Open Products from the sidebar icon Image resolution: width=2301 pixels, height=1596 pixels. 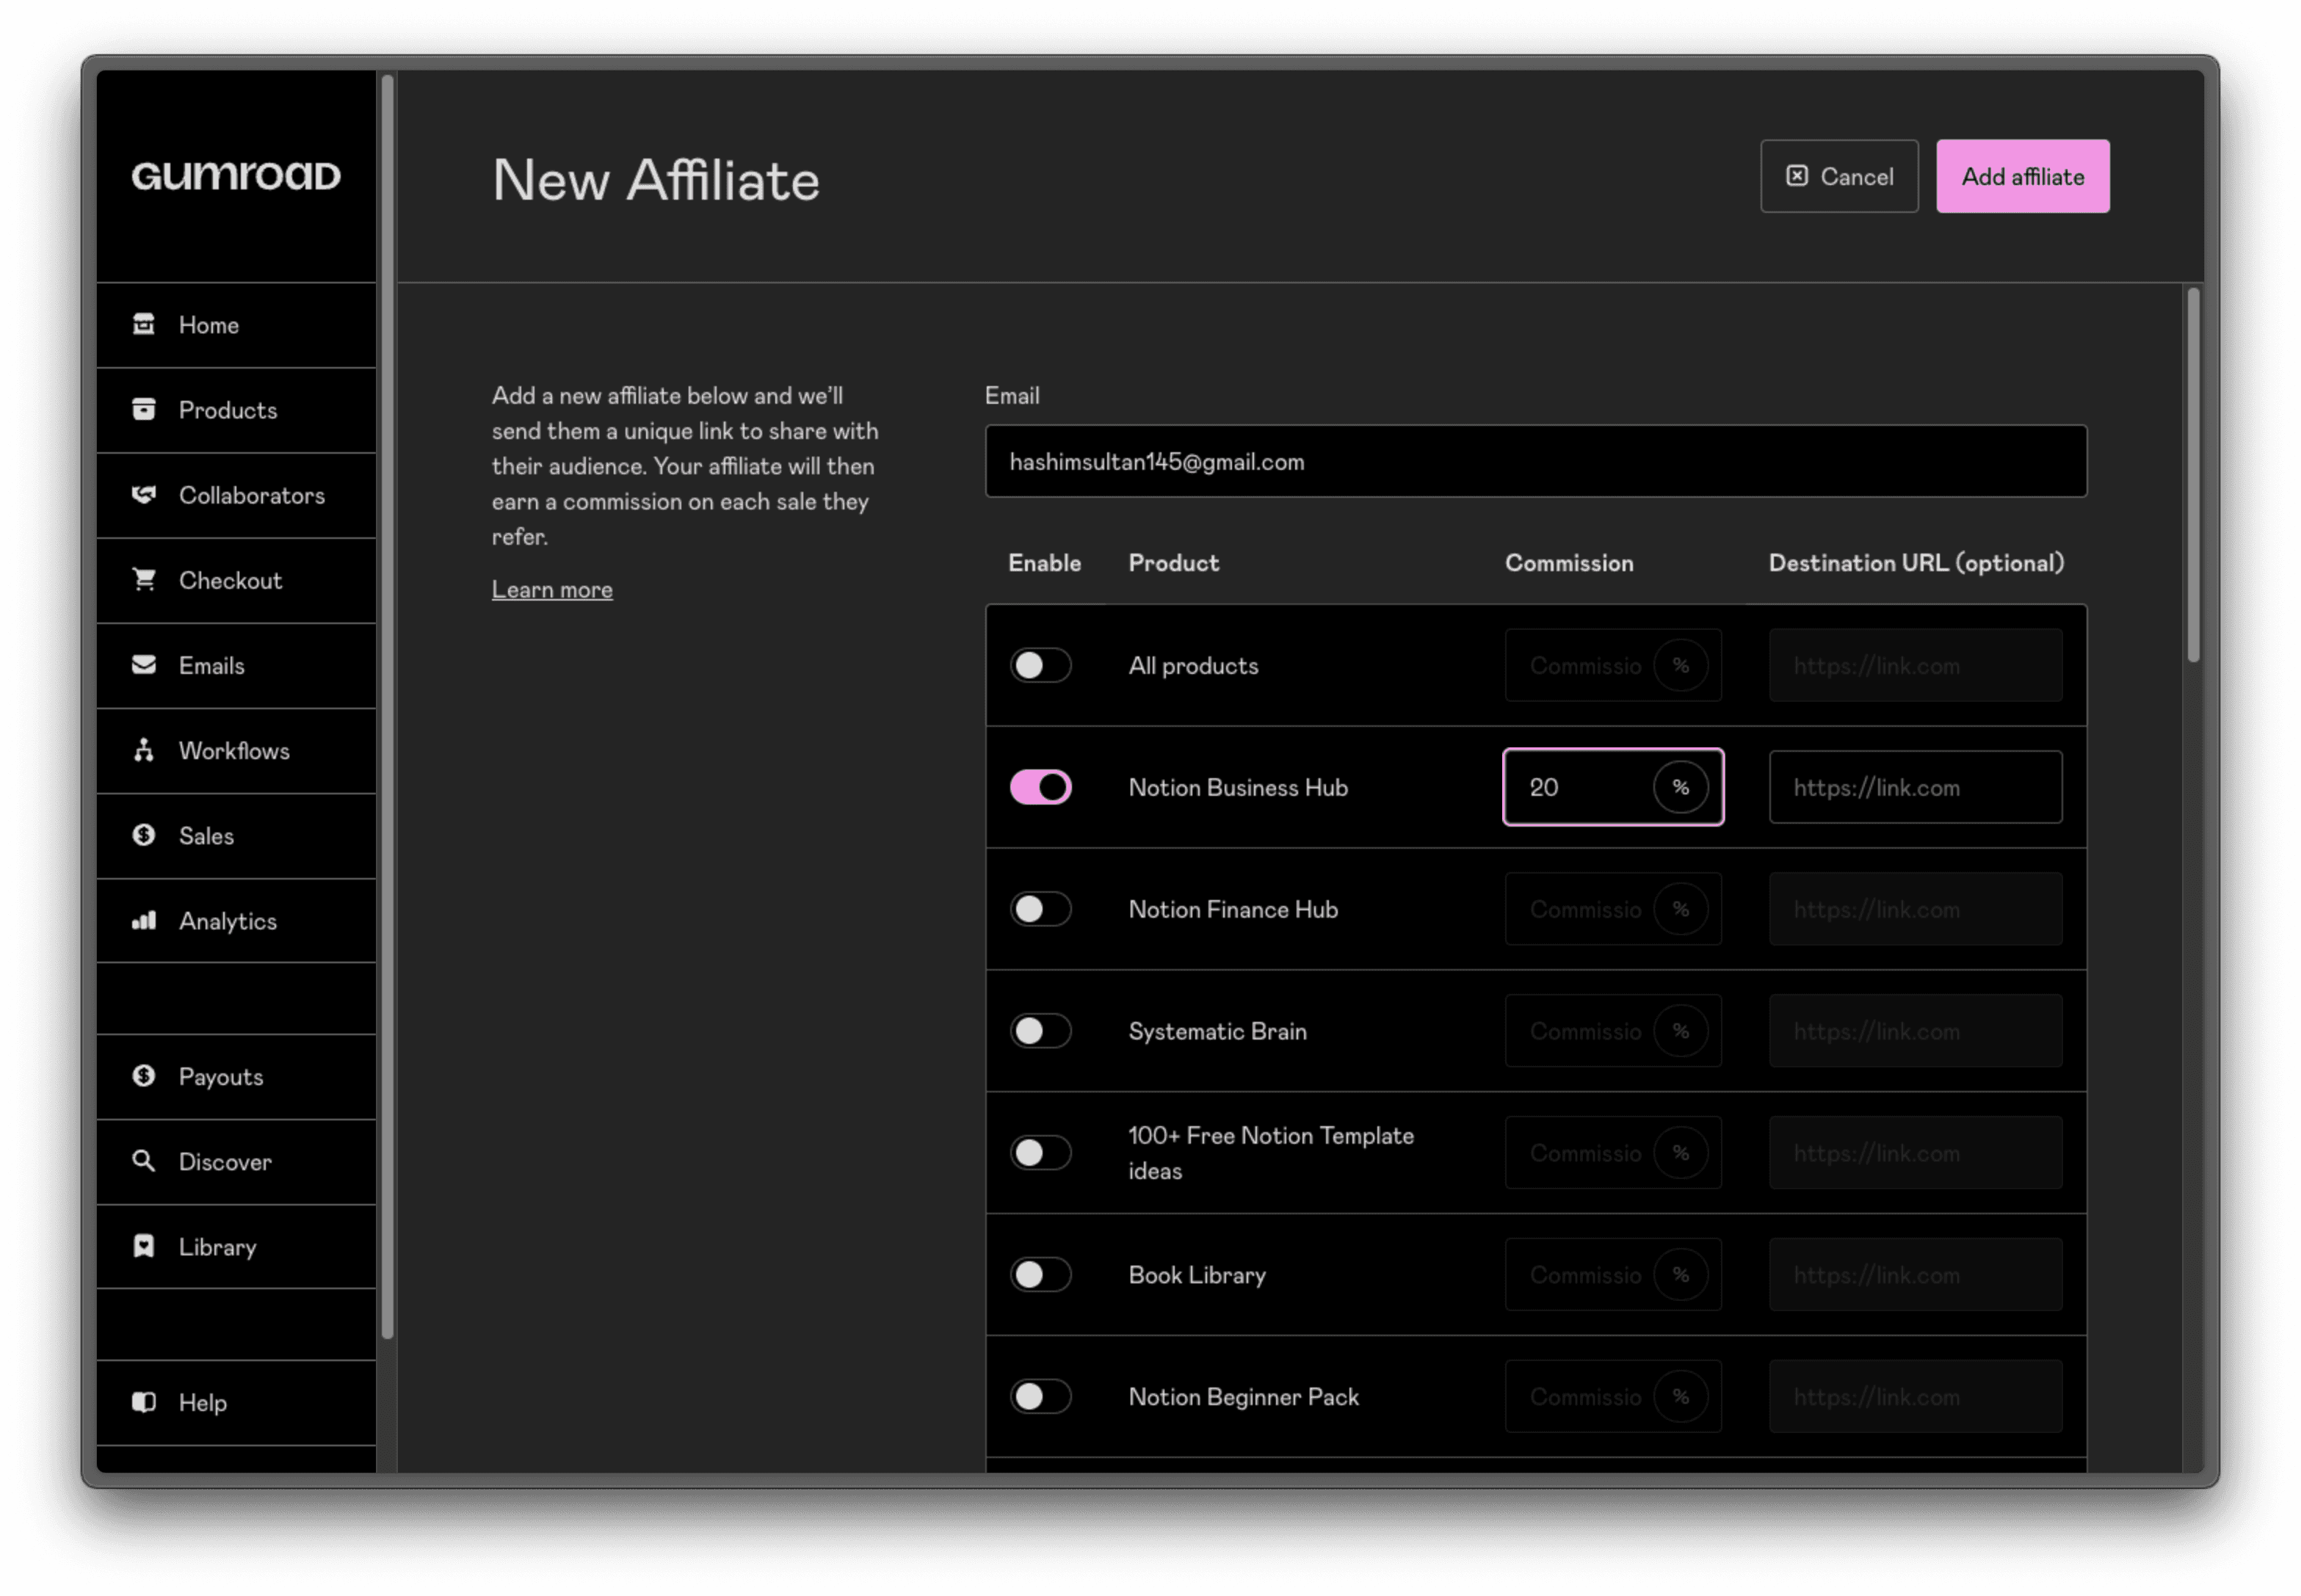pos(144,409)
